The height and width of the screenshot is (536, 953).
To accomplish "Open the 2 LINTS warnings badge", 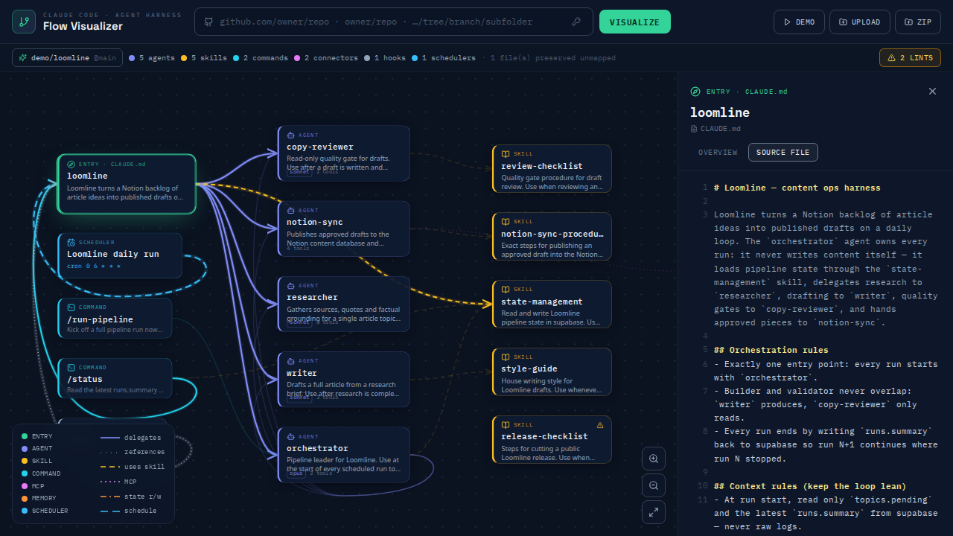I will click(910, 57).
